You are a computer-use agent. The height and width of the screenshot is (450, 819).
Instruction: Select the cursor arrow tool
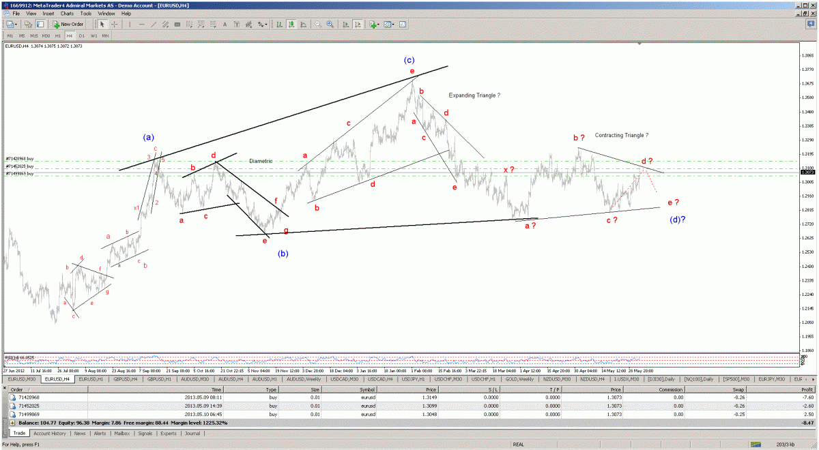click(x=102, y=24)
